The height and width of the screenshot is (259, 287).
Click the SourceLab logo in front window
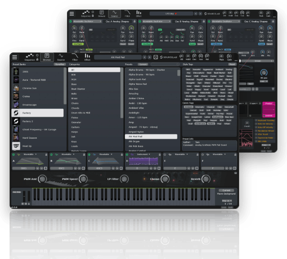point(168,57)
